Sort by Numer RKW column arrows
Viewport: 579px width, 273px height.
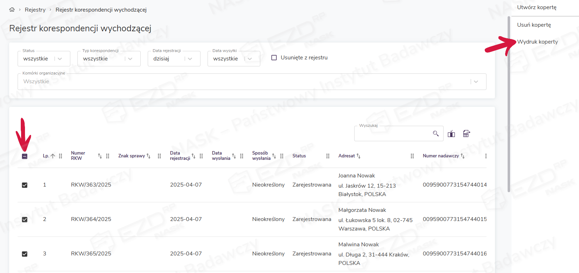coord(100,156)
